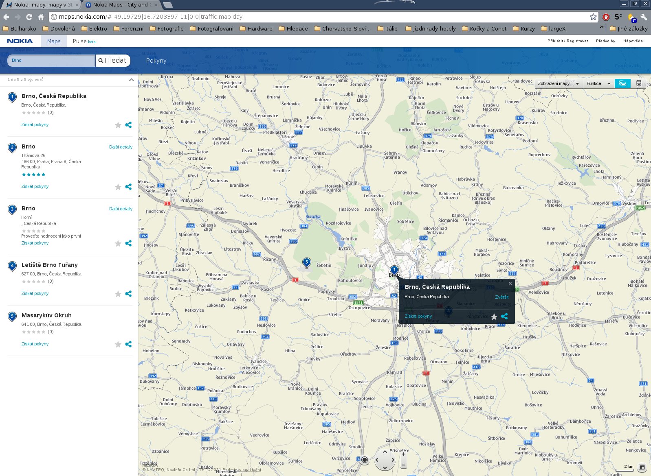This screenshot has height=476, width=651.
Task: Open the Bulharsko bookmarks folder
Action: 19,28
